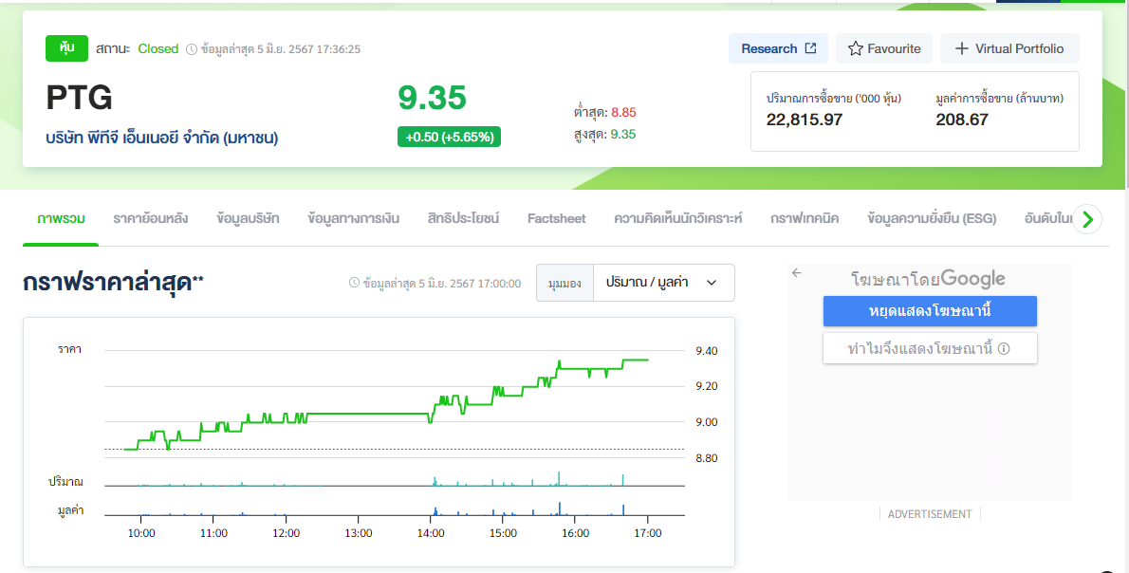1129x573 pixels.
Task: Click the +0.50 (+5.65%) change badge
Action: [450, 137]
